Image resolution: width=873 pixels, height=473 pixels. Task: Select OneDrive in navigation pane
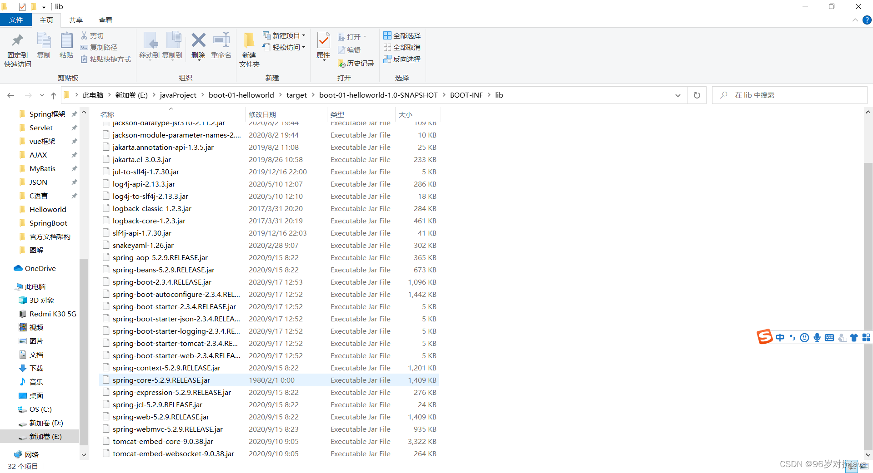(x=40, y=269)
